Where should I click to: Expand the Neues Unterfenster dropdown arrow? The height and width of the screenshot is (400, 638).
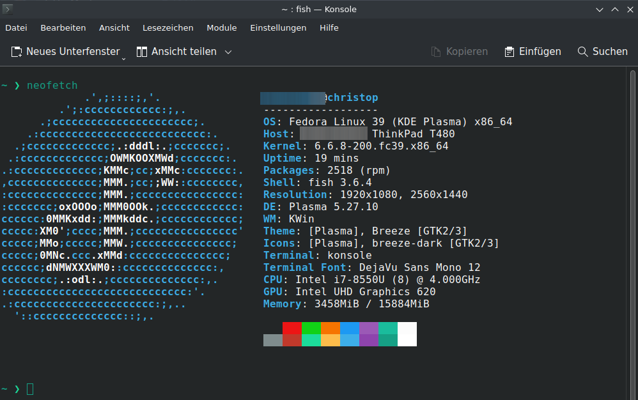(123, 58)
